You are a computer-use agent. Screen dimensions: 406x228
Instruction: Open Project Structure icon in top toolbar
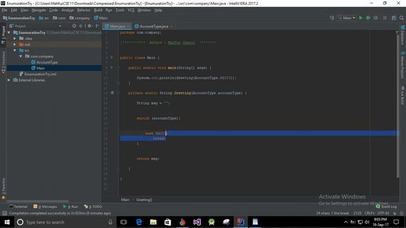tap(394, 18)
